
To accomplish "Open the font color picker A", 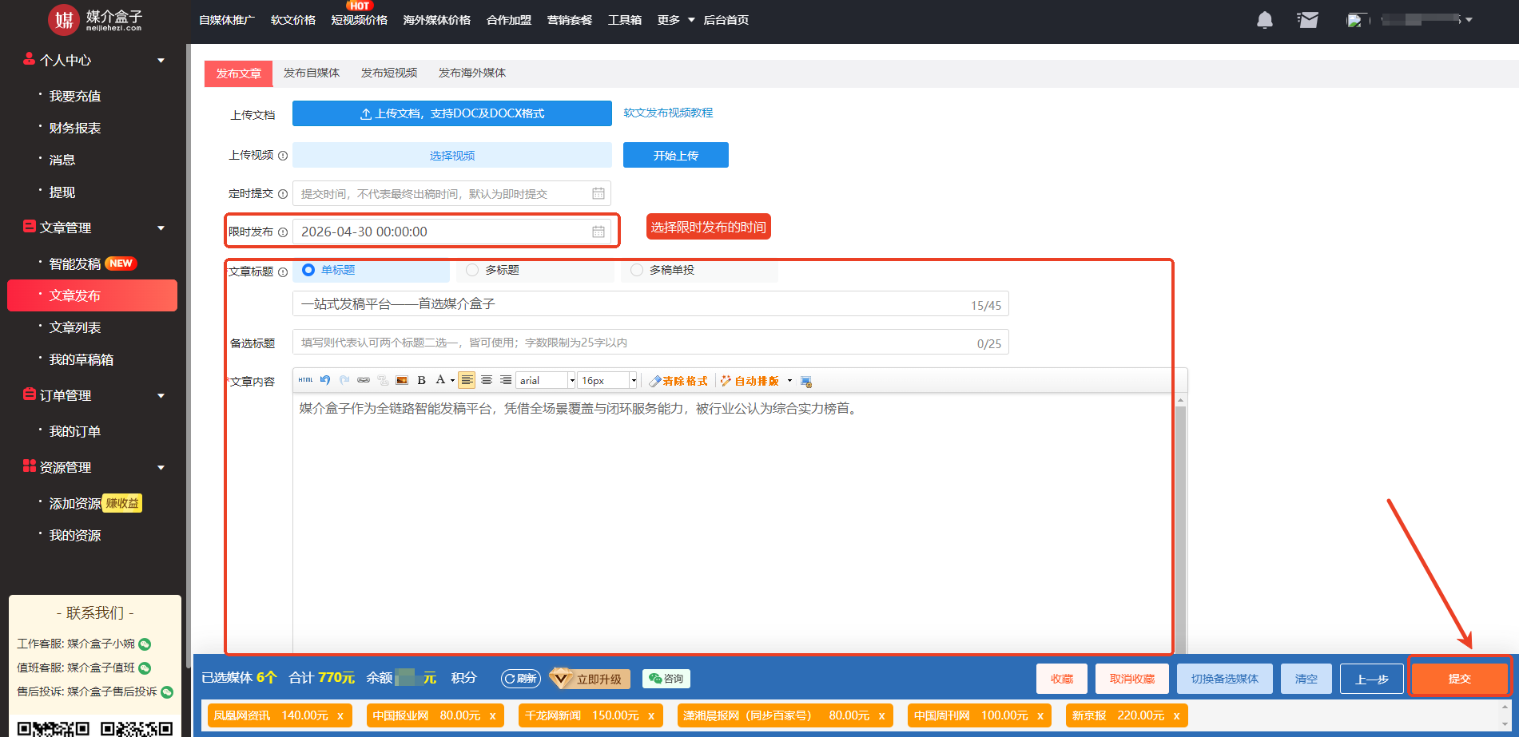I will coord(440,381).
